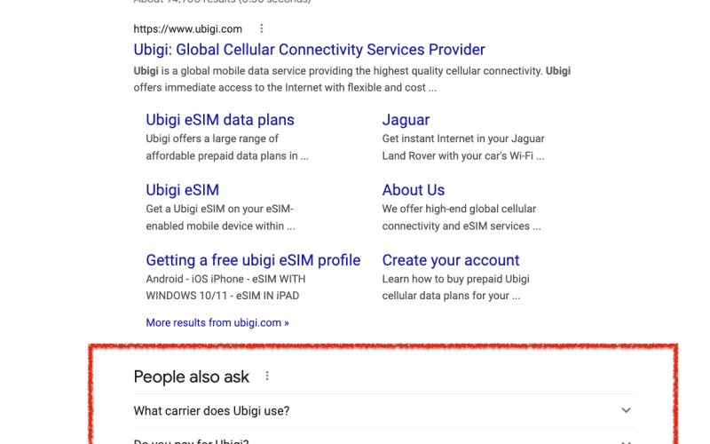Image resolution: width=710 pixels, height=444 pixels.
Task: Click the description under 'Create your account'
Action: 456,287
